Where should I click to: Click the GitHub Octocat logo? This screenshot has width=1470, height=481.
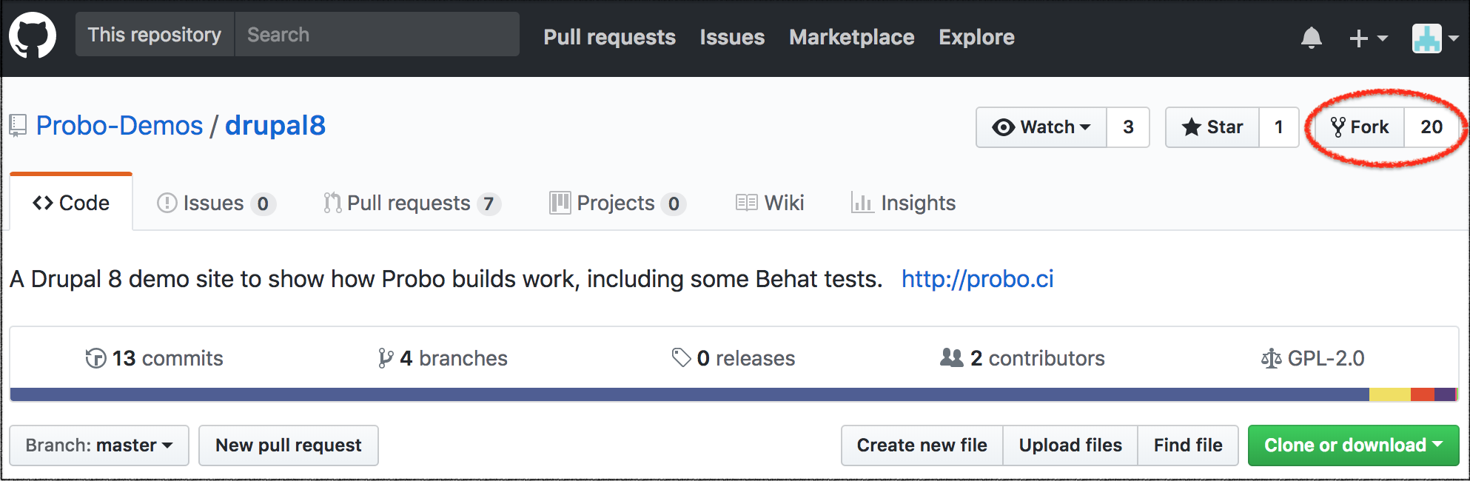point(33,36)
